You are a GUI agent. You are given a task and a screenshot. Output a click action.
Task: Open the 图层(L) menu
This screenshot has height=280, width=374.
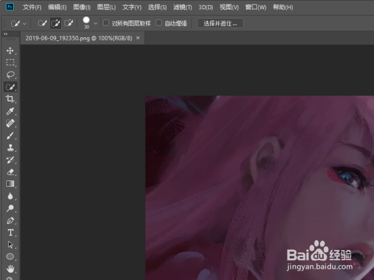click(x=107, y=7)
